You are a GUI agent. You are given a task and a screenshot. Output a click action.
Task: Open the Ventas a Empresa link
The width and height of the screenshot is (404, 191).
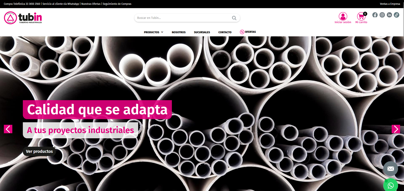390,4
